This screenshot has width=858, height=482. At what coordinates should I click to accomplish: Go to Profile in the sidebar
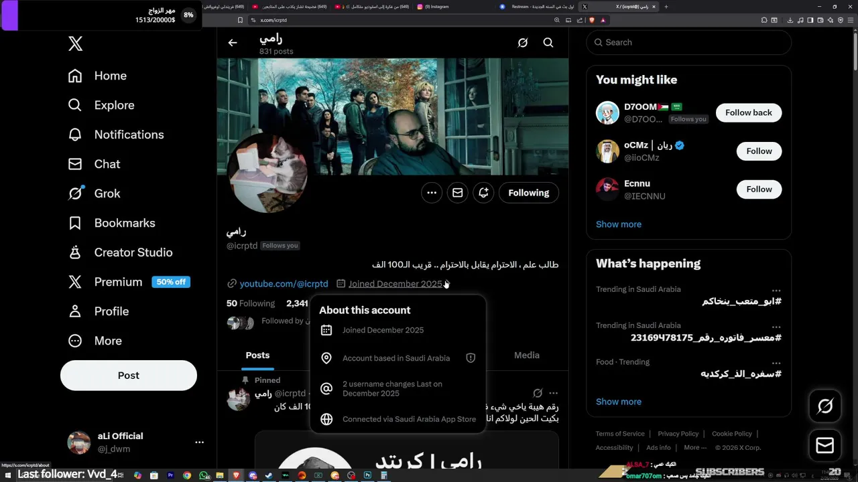pyautogui.click(x=98, y=311)
